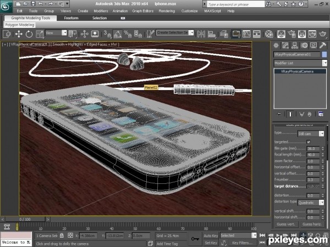This screenshot has width=330, height=247.
Task: Switch to the Create command panel
Action: (276, 45)
